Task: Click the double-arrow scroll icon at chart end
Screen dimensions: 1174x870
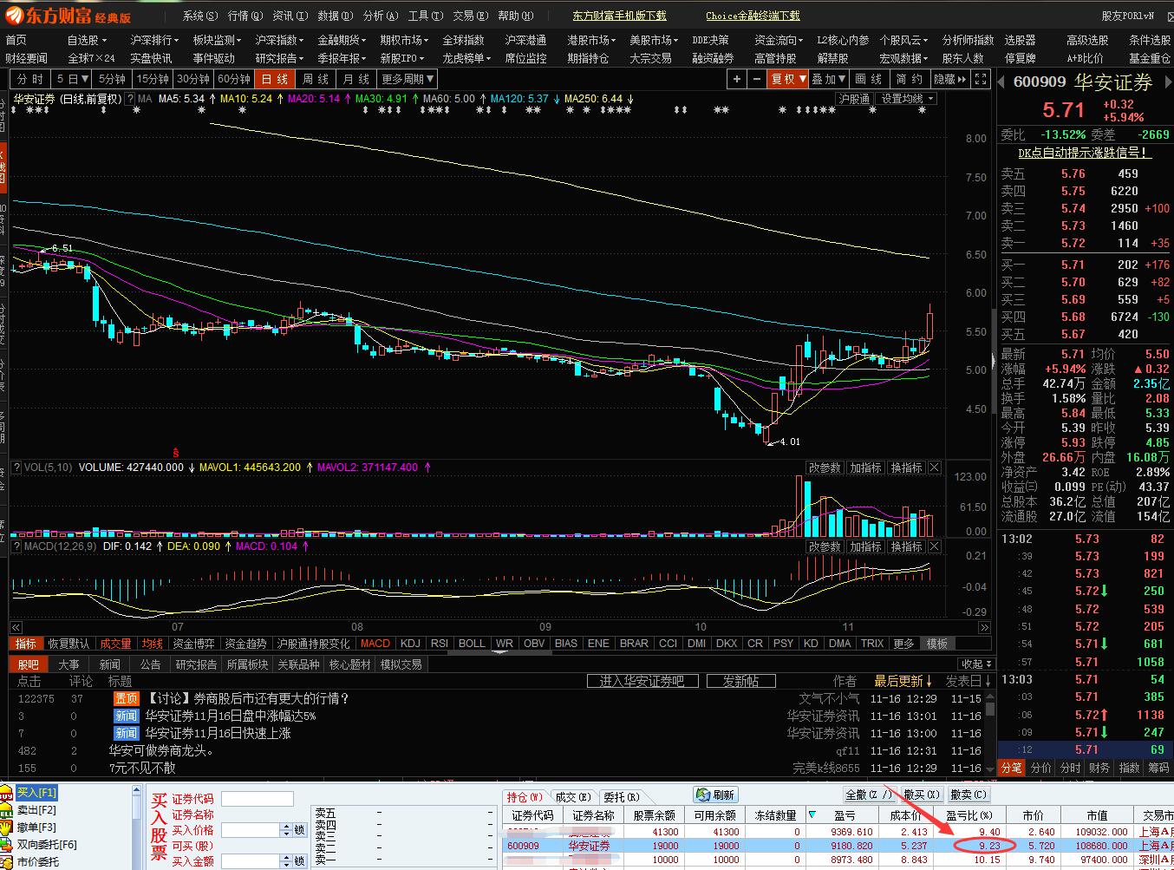Action: (984, 627)
